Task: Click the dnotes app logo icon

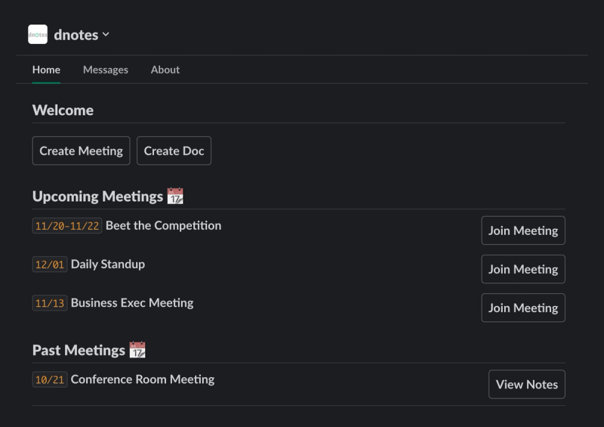Action: click(38, 35)
